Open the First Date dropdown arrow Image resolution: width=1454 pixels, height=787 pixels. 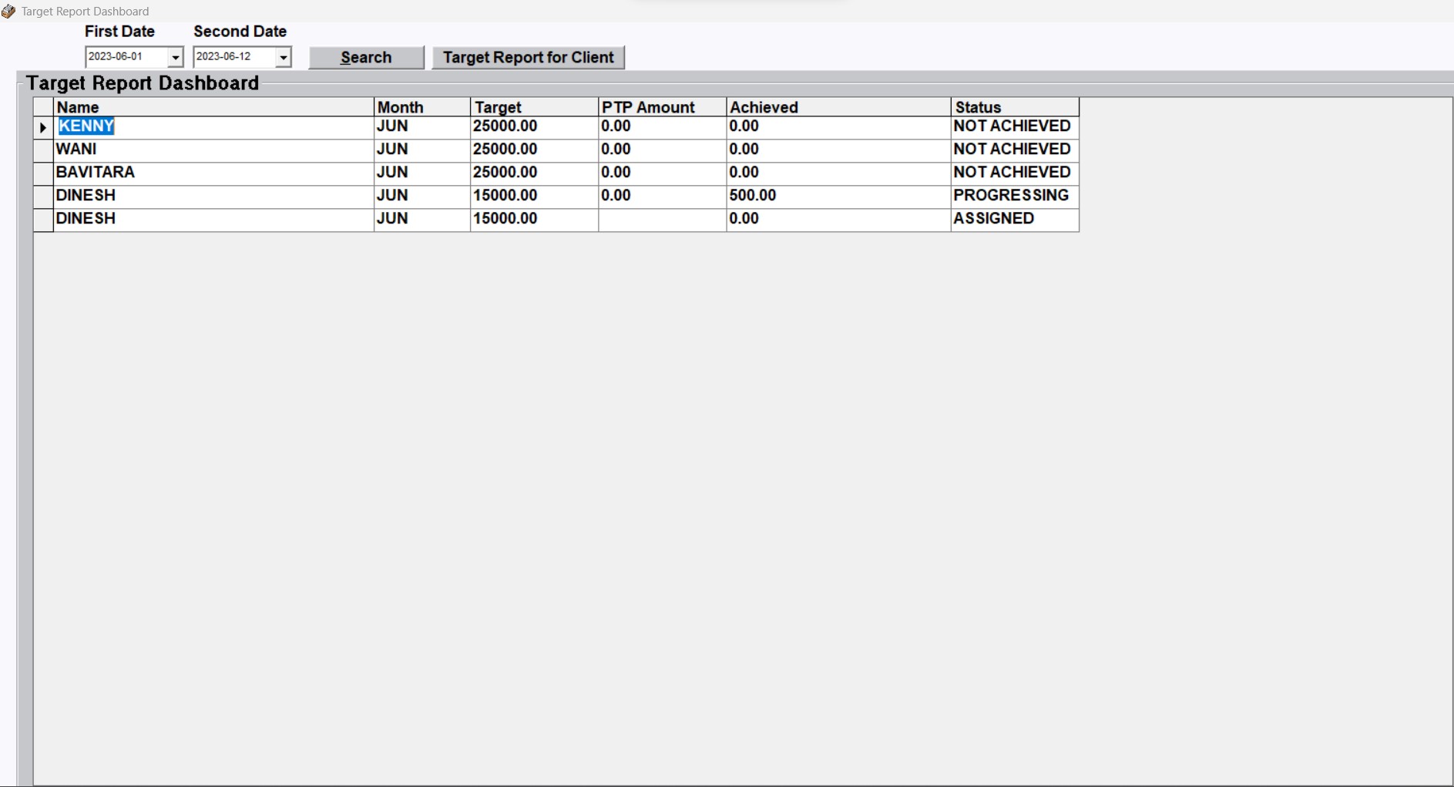coord(176,57)
